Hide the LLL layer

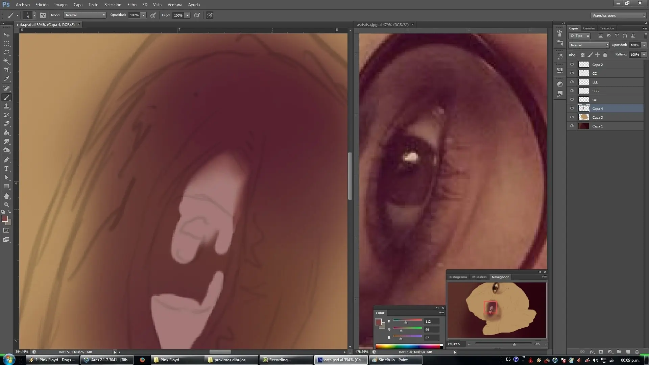click(x=572, y=82)
